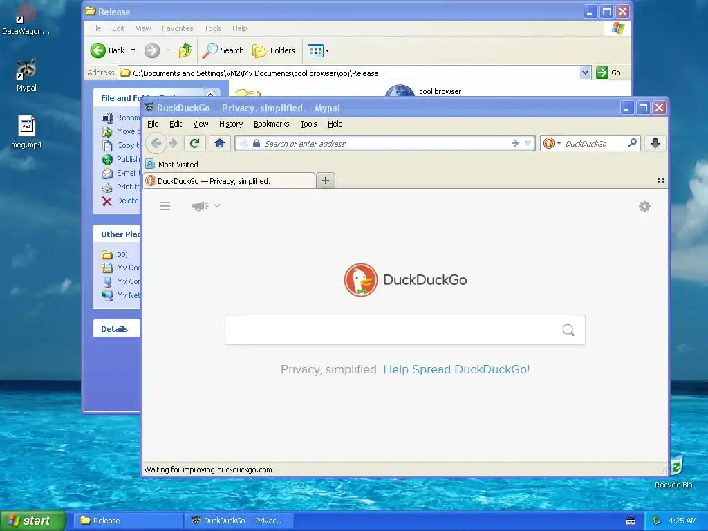Click the DuckDuckGo page search field
The width and height of the screenshot is (708, 531).
[405, 330]
